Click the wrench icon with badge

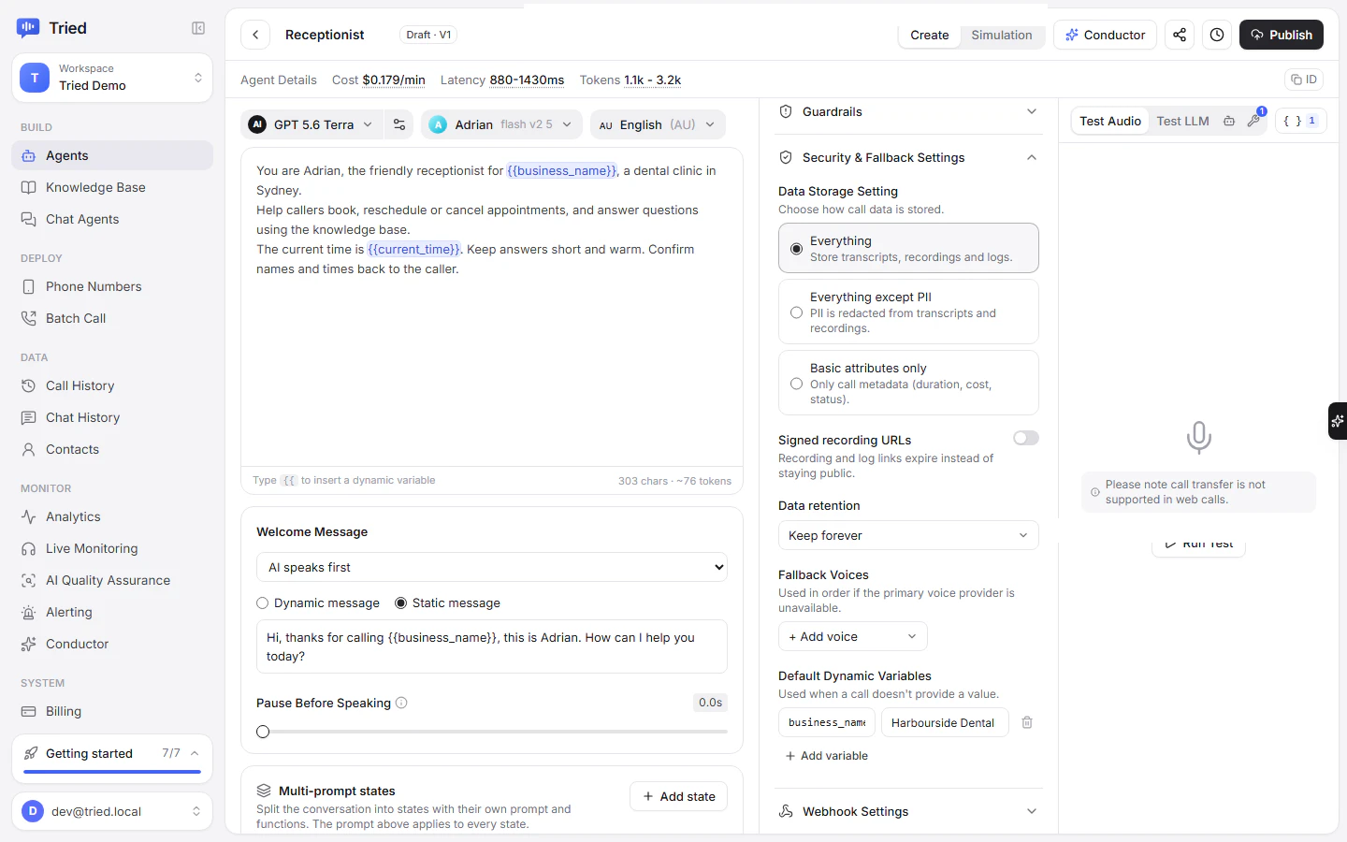1254,121
